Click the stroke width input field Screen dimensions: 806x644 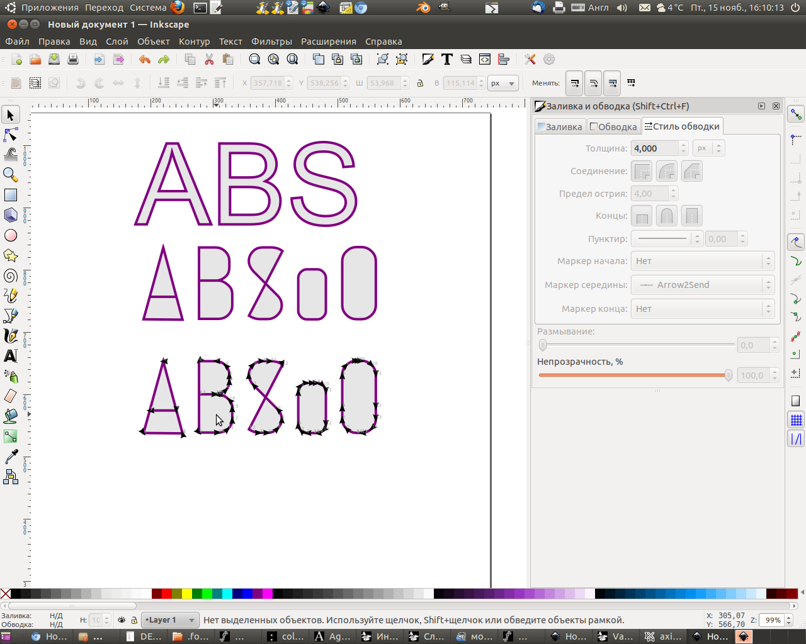pos(656,148)
